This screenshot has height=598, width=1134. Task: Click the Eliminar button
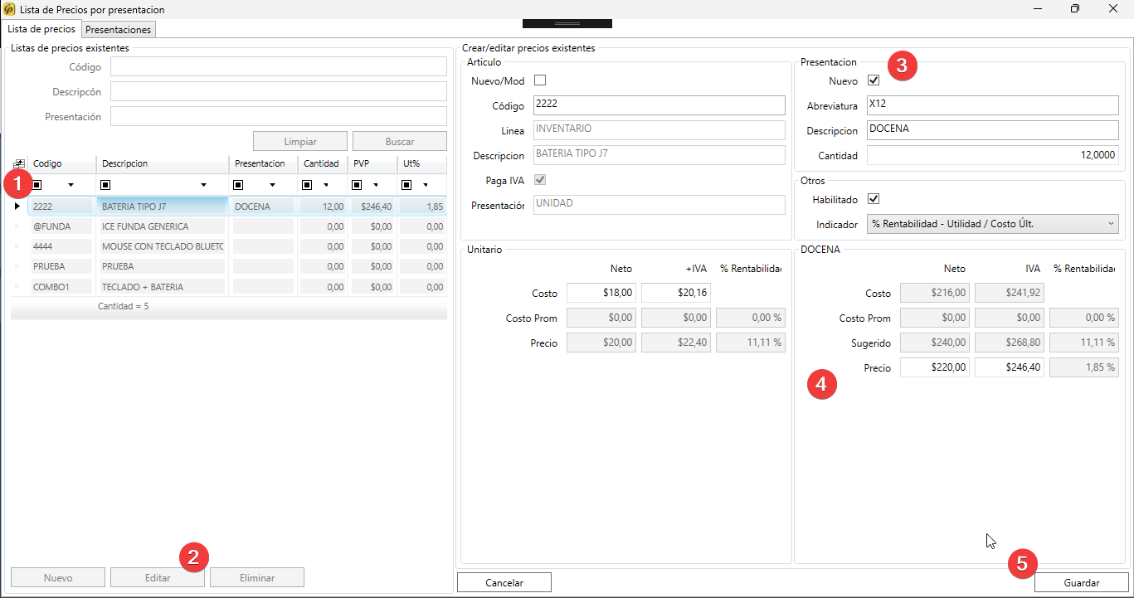pos(257,577)
